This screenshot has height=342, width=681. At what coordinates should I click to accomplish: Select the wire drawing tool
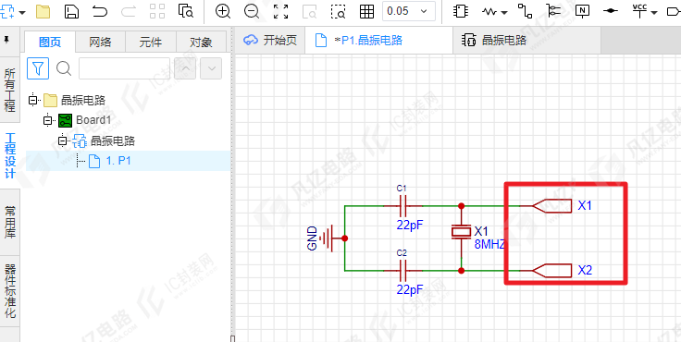click(x=525, y=11)
